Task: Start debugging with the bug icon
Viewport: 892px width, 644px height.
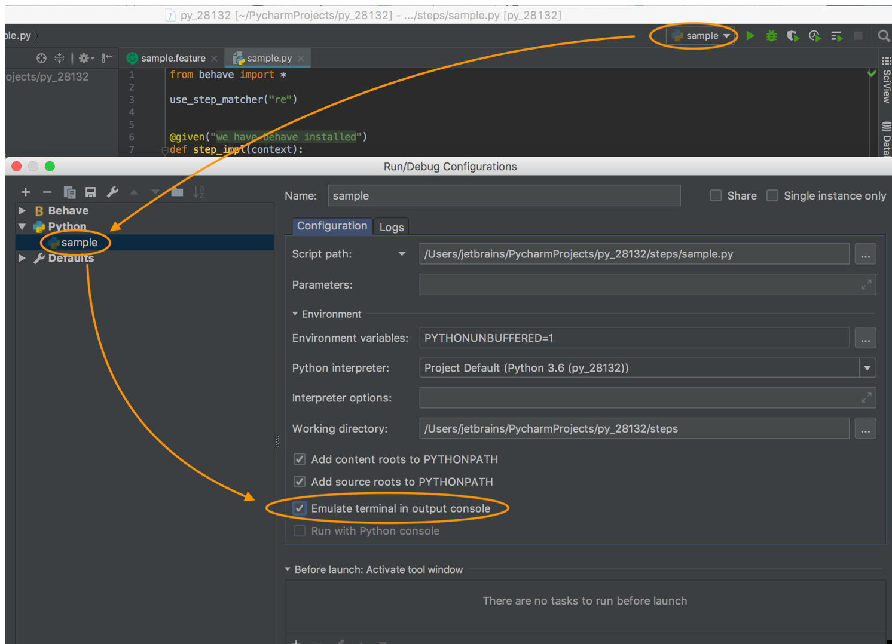Action: [x=771, y=36]
